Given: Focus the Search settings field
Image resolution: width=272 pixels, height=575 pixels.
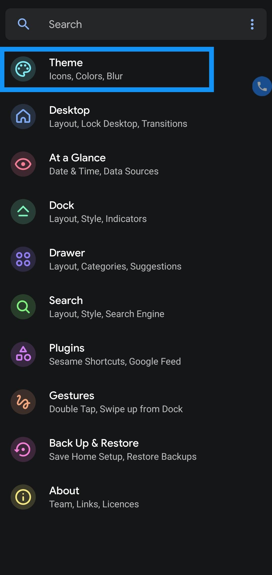Looking at the screenshot, I should pos(136,24).
